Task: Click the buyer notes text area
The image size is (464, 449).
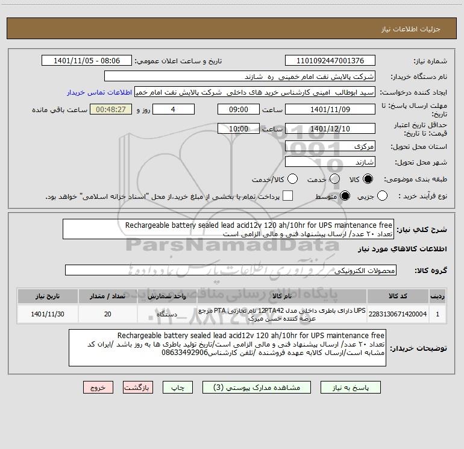Action: click(227, 348)
